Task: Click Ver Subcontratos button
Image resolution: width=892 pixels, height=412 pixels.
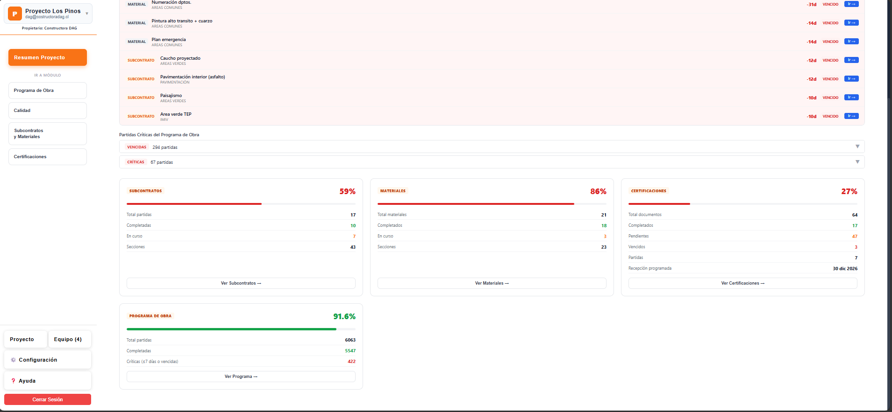Action: click(241, 283)
